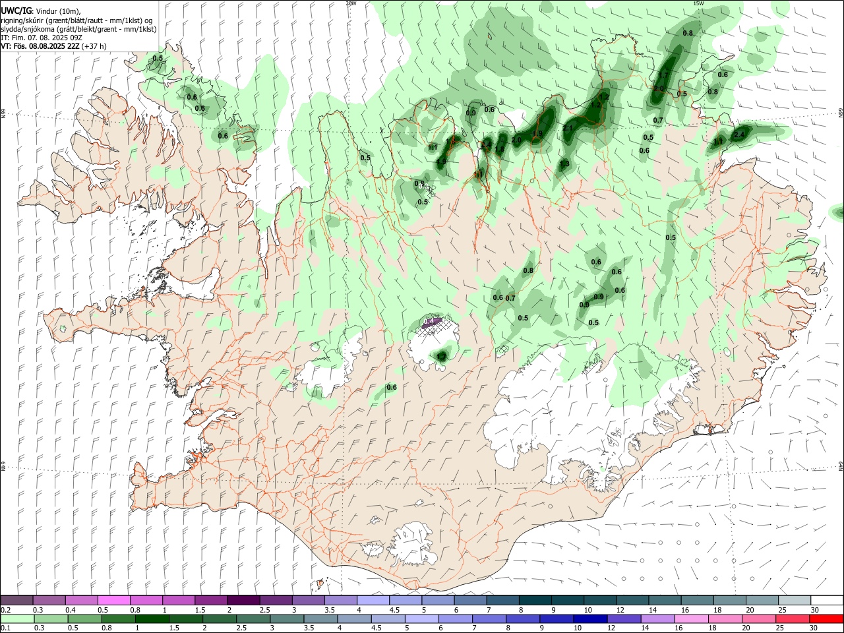
Task: Click the '2.4' precipitation value on the map
Action: (x=739, y=135)
